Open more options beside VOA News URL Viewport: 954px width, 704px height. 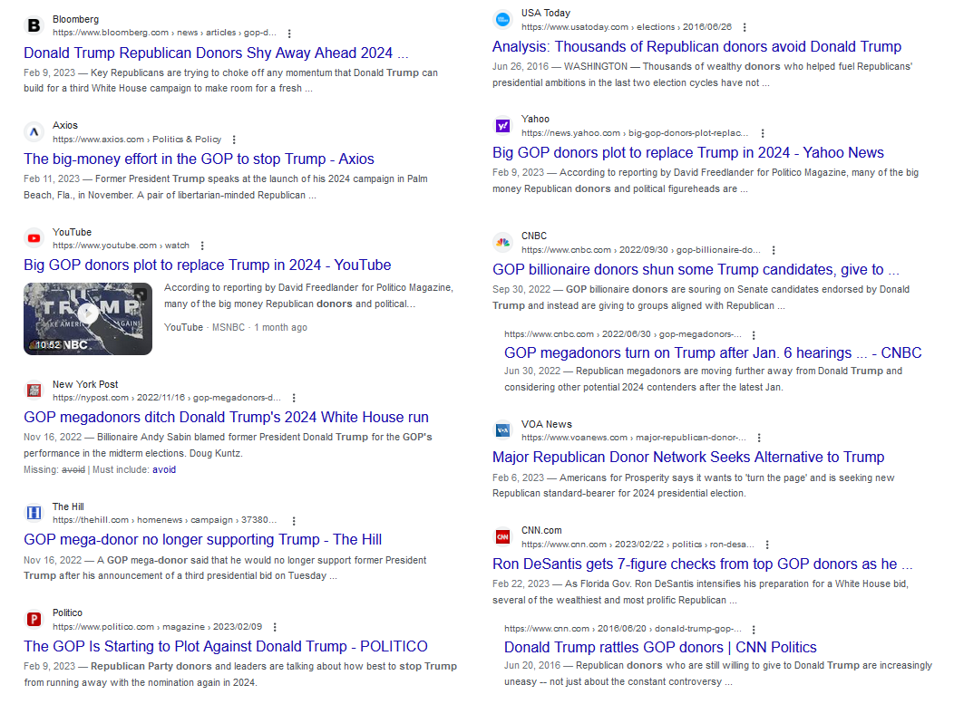point(759,438)
